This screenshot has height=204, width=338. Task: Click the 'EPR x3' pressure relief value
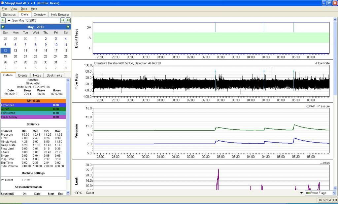pyautogui.click(x=26, y=180)
